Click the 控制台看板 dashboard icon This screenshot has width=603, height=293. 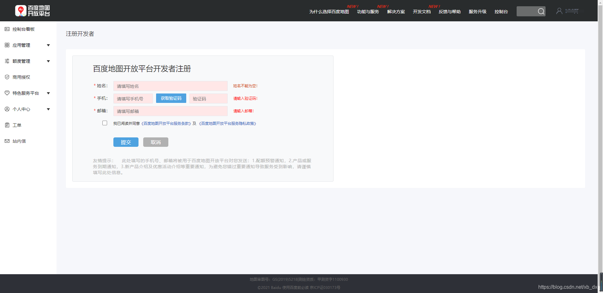coord(7,29)
